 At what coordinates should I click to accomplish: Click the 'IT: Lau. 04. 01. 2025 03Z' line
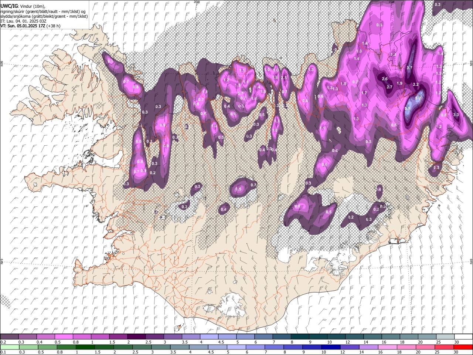[23, 21]
